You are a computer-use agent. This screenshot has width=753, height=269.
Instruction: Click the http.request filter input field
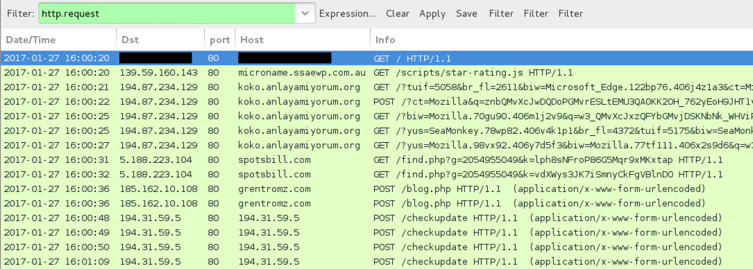click(167, 13)
